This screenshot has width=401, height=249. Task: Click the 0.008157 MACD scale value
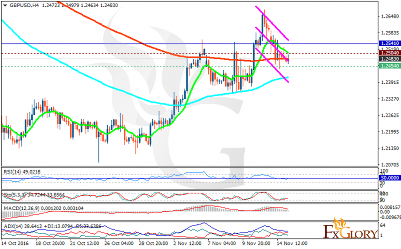point(390,207)
